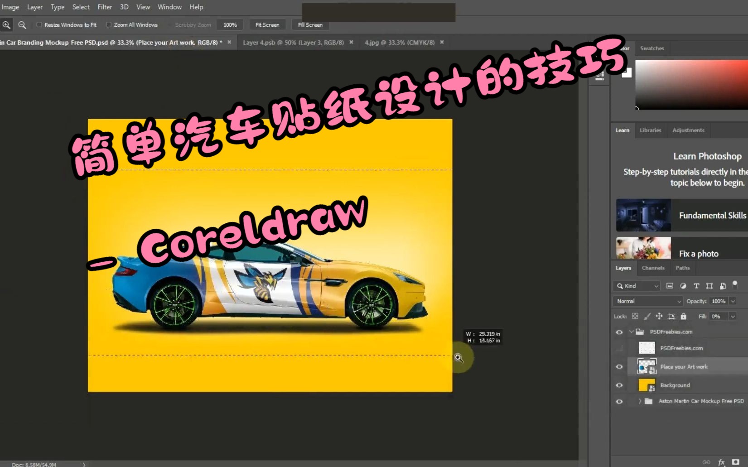Hide the PSDFreebies.com group
Screen dimensions: 748x467
coord(619,332)
